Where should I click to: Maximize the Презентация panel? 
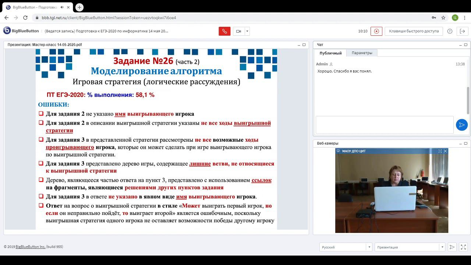click(304, 45)
